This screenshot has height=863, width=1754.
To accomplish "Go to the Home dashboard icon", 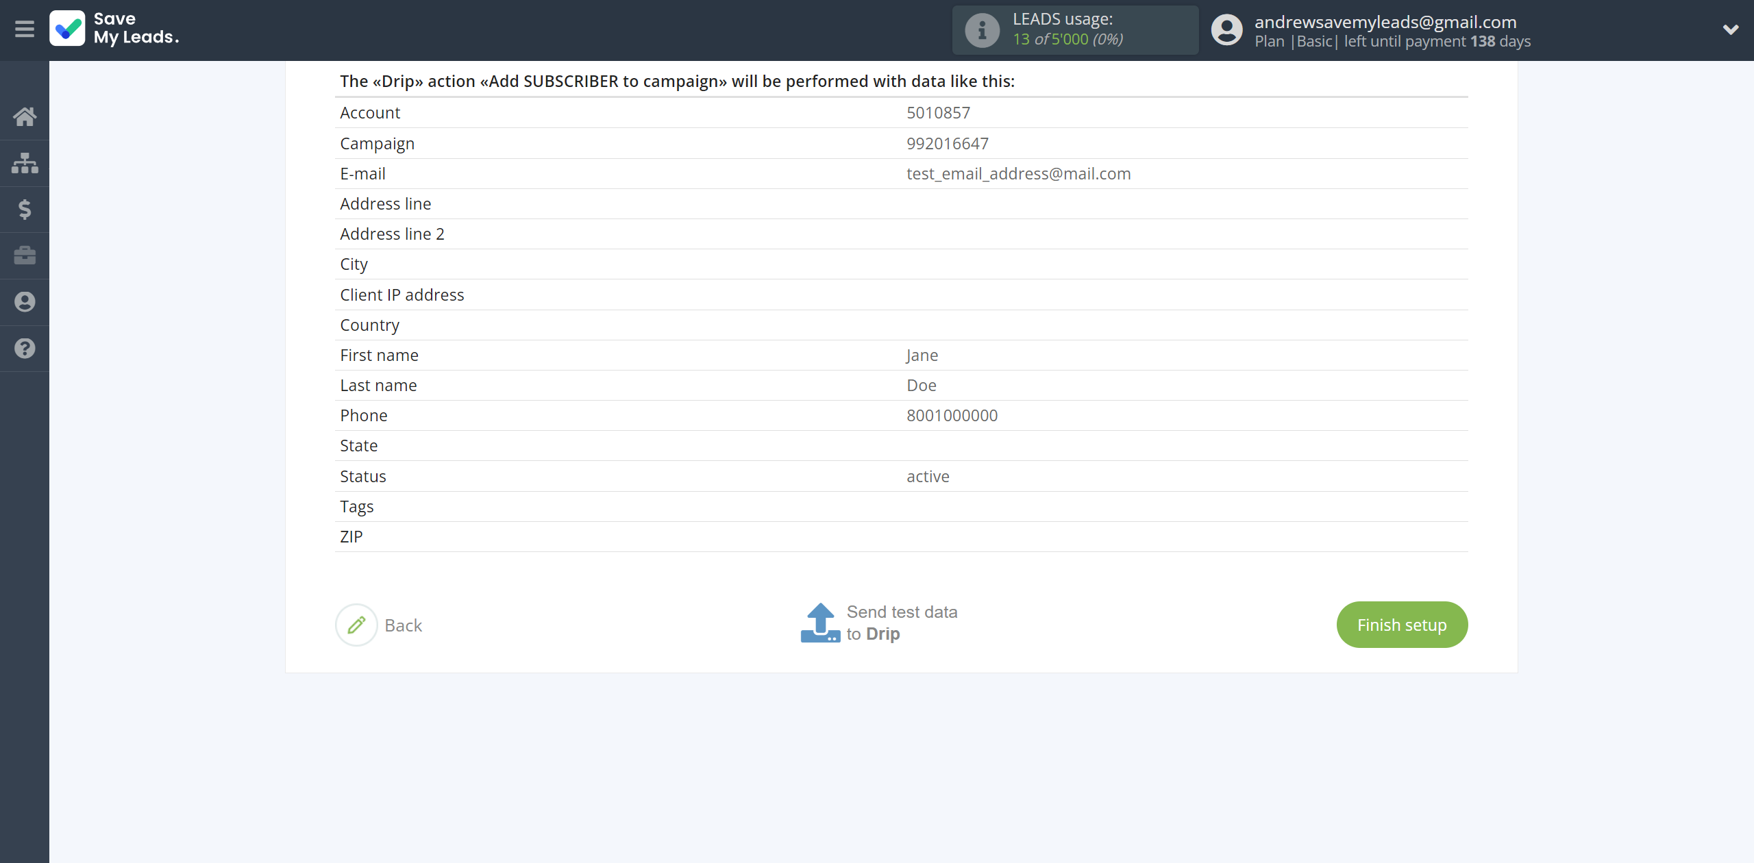I will click(x=25, y=116).
